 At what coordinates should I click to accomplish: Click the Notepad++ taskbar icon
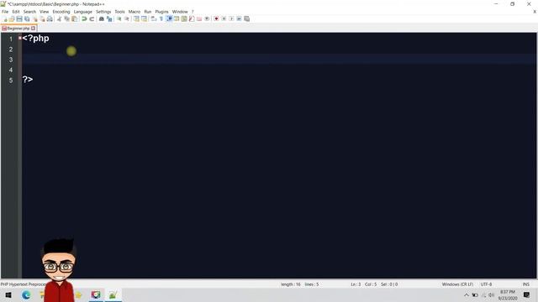113,294
